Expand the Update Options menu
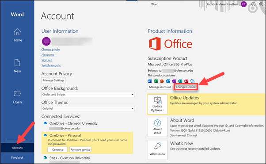 coord(157,104)
